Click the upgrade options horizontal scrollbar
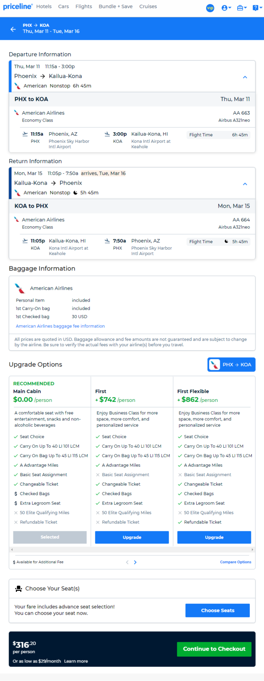The width and height of the screenshot is (264, 681). pos(132,550)
